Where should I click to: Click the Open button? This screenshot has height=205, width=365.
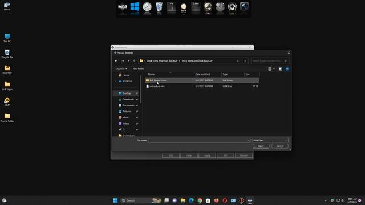pyautogui.click(x=261, y=146)
